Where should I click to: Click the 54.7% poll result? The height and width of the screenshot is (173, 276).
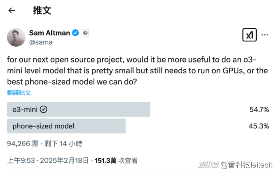click(259, 110)
